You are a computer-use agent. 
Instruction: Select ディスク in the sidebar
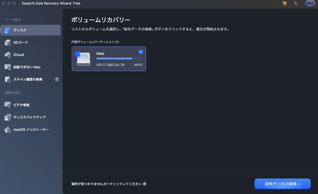click(30, 30)
